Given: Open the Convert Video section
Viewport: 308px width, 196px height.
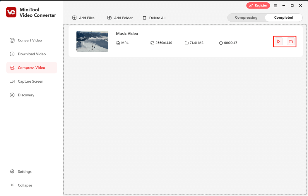Looking at the screenshot, I should [32, 40].
